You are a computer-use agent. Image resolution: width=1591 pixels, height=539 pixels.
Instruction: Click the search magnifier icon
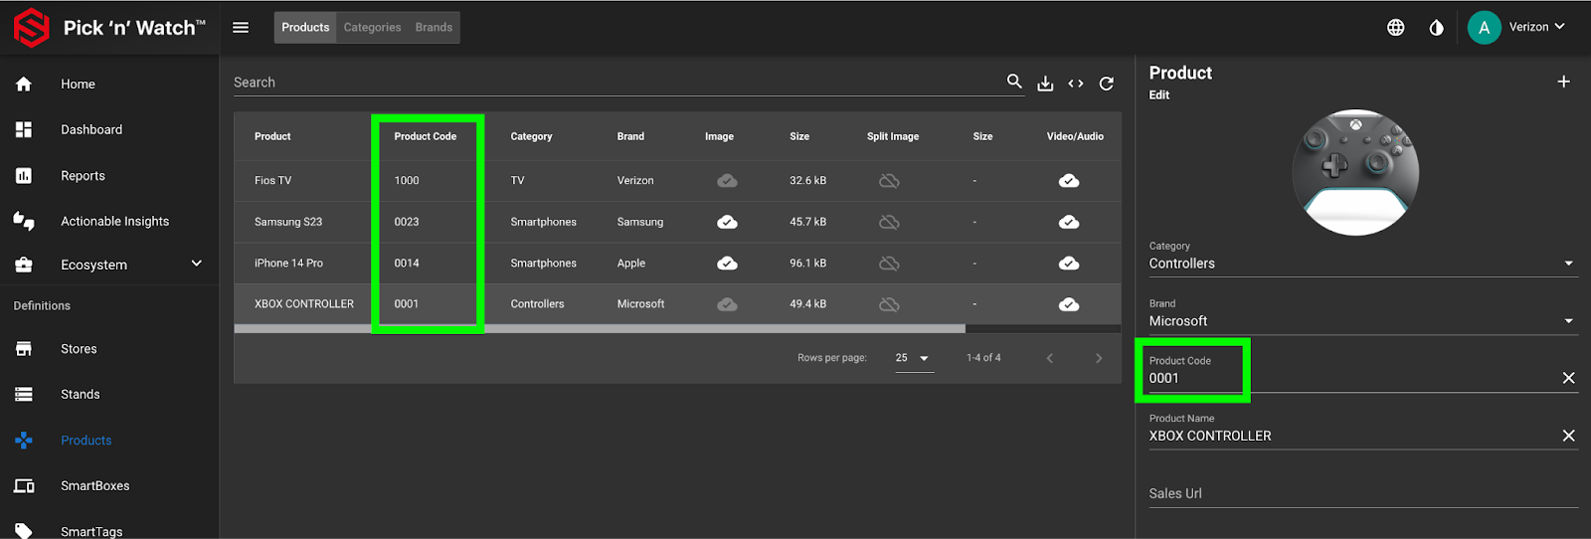[x=1014, y=82]
